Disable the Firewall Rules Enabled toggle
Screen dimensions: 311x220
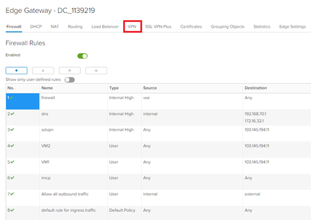click(x=82, y=56)
